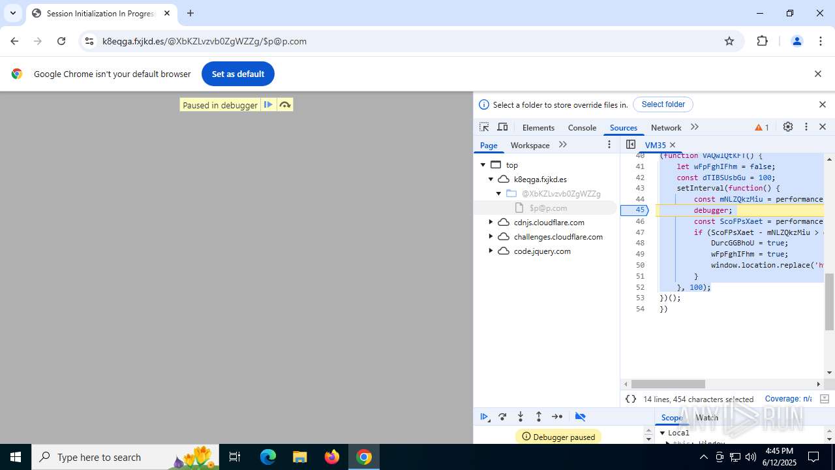
Task: Resume script execution in debugger toolbar
Action: coord(485,416)
